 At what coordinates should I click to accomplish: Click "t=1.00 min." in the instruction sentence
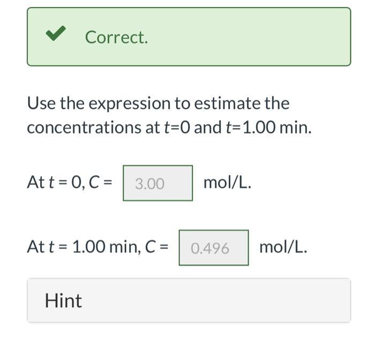tap(269, 127)
